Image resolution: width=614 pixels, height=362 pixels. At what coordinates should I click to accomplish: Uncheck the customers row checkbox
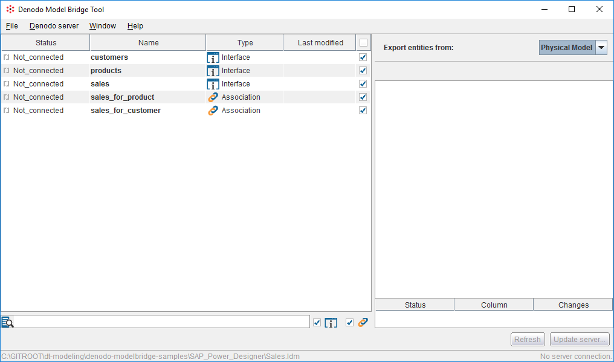pyautogui.click(x=363, y=57)
